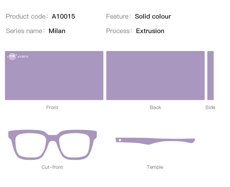Viewport: 230px width, 187px height.
Task: Select the purple Back colour panel
Action: coord(155,76)
